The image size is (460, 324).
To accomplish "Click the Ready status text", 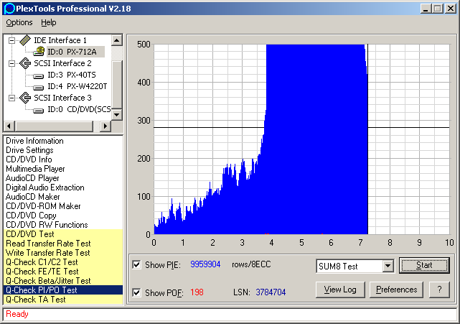I will tap(17, 314).
